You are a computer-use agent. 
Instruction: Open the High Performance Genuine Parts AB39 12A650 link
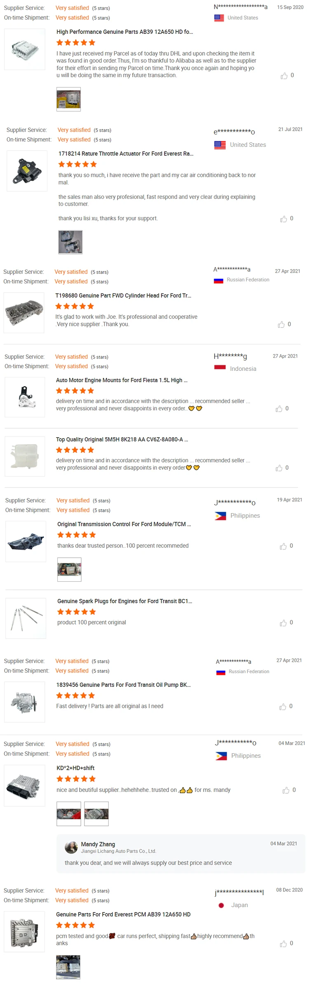tap(125, 32)
